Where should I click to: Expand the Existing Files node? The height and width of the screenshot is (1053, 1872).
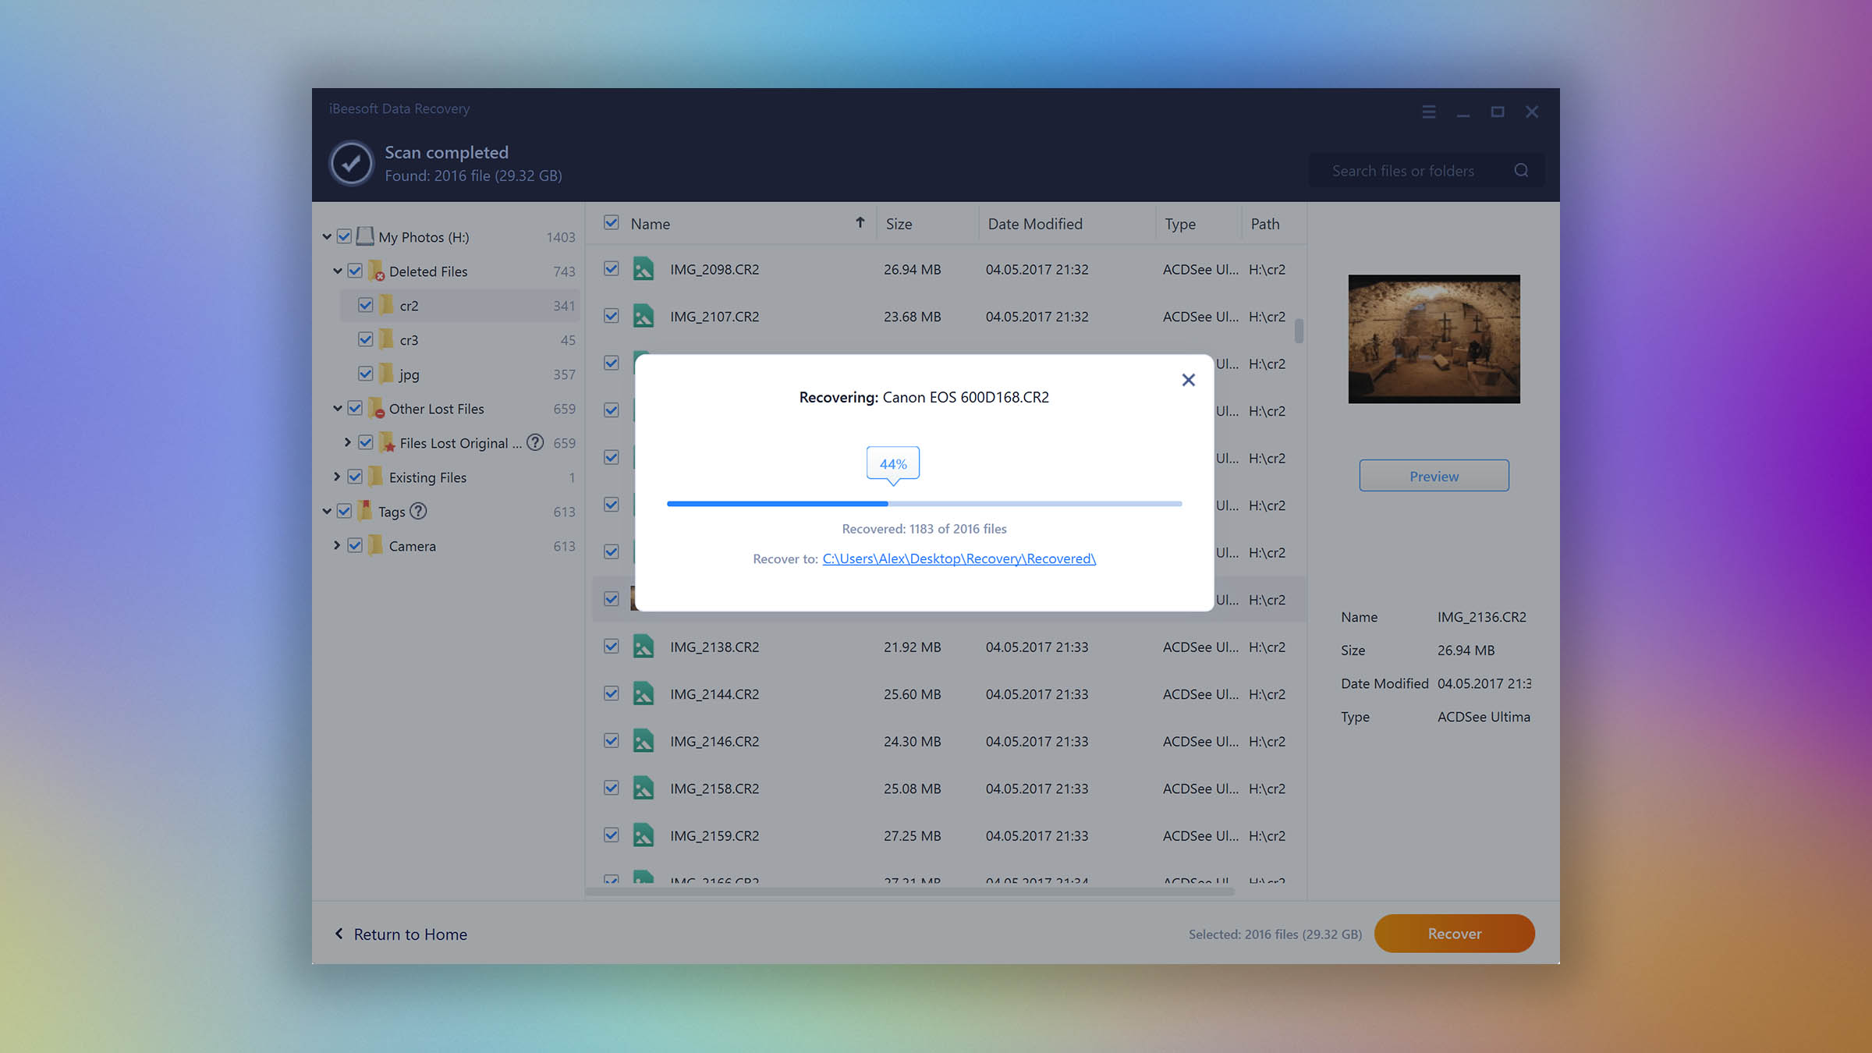pyautogui.click(x=337, y=477)
